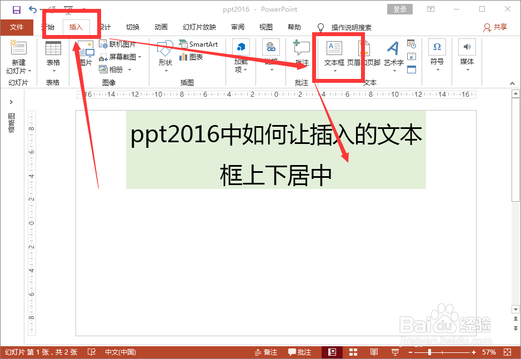Click the 相册 photo album icon
Image resolution: width=521 pixels, height=359 pixels.
point(103,69)
